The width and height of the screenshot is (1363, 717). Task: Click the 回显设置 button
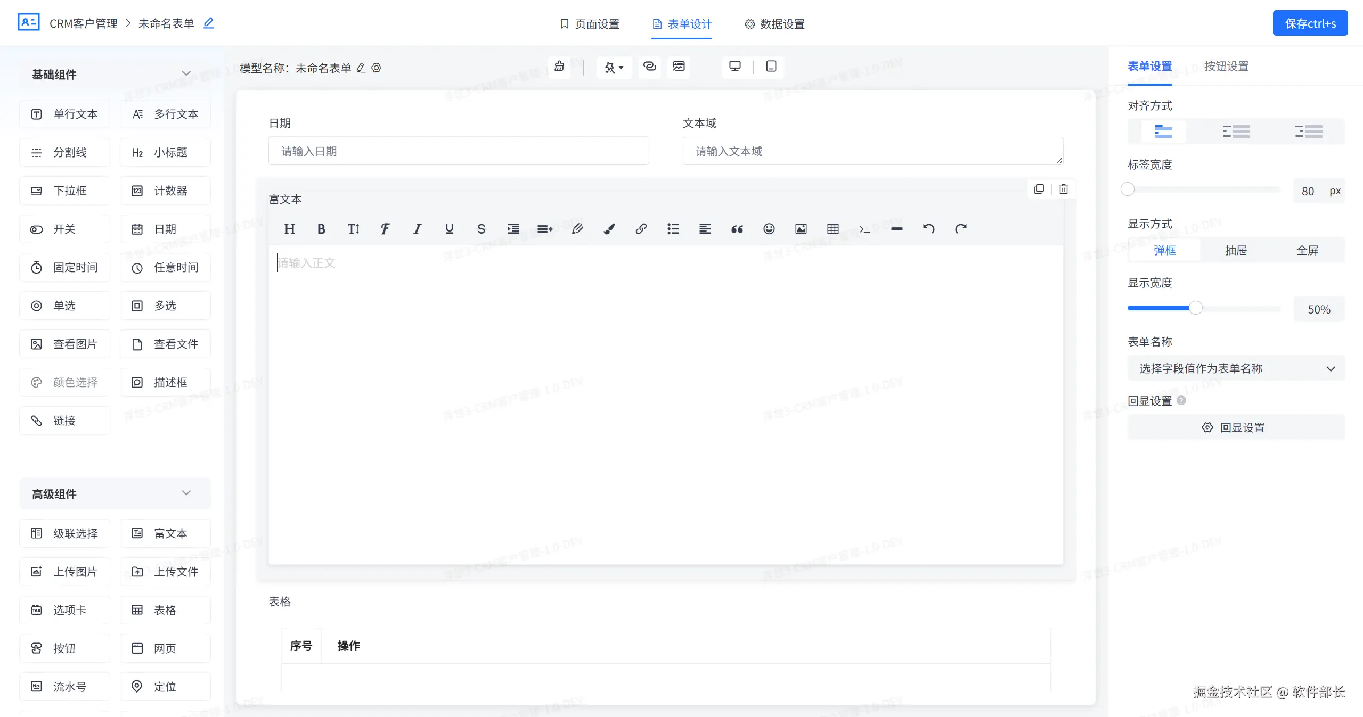pyautogui.click(x=1236, y=427)
